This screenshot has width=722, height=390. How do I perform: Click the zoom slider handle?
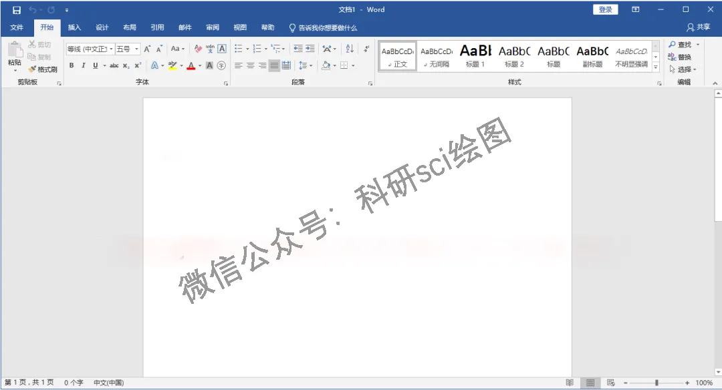pyautogui.click(x=656, y=383)
